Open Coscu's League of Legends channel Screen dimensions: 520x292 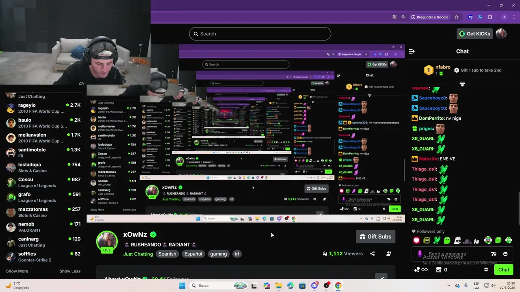[x=43, y=182]
